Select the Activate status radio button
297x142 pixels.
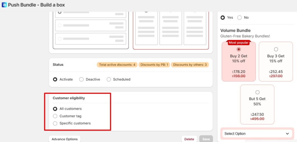point(55,79)
